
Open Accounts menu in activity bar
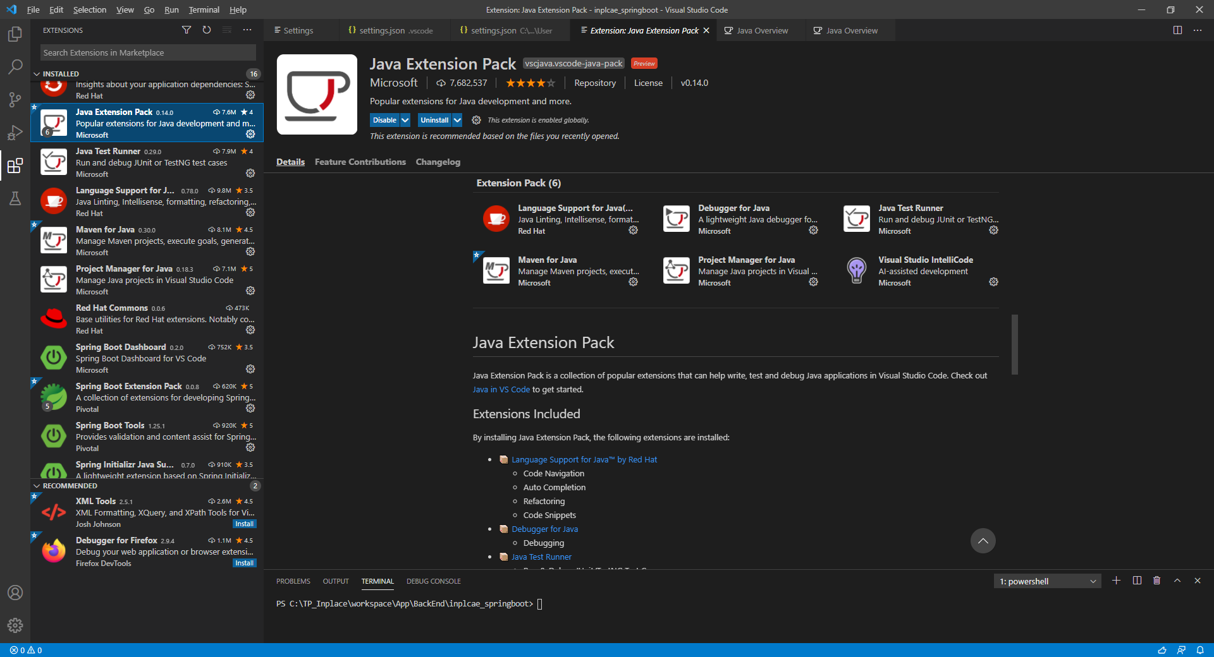(15, 593)
